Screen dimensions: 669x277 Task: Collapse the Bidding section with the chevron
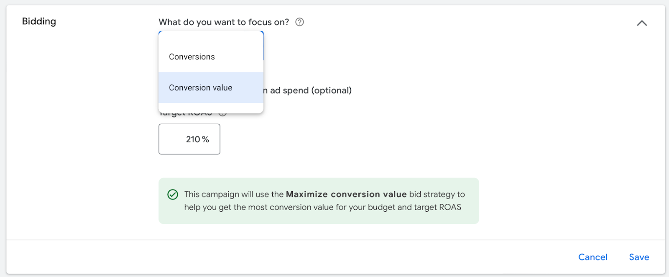pyautogui.click(x=642, y=23)
